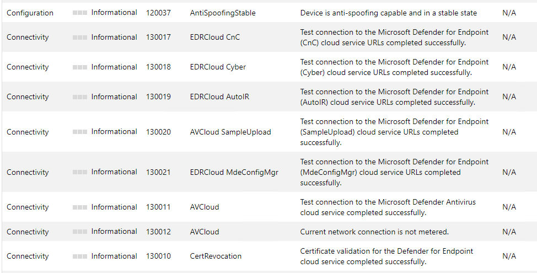The width and height of the screenshot is (537, 273).
Task: Click severity icon in EDRCloud MdeConfigMgr row
Action: [x=80, y=172]
